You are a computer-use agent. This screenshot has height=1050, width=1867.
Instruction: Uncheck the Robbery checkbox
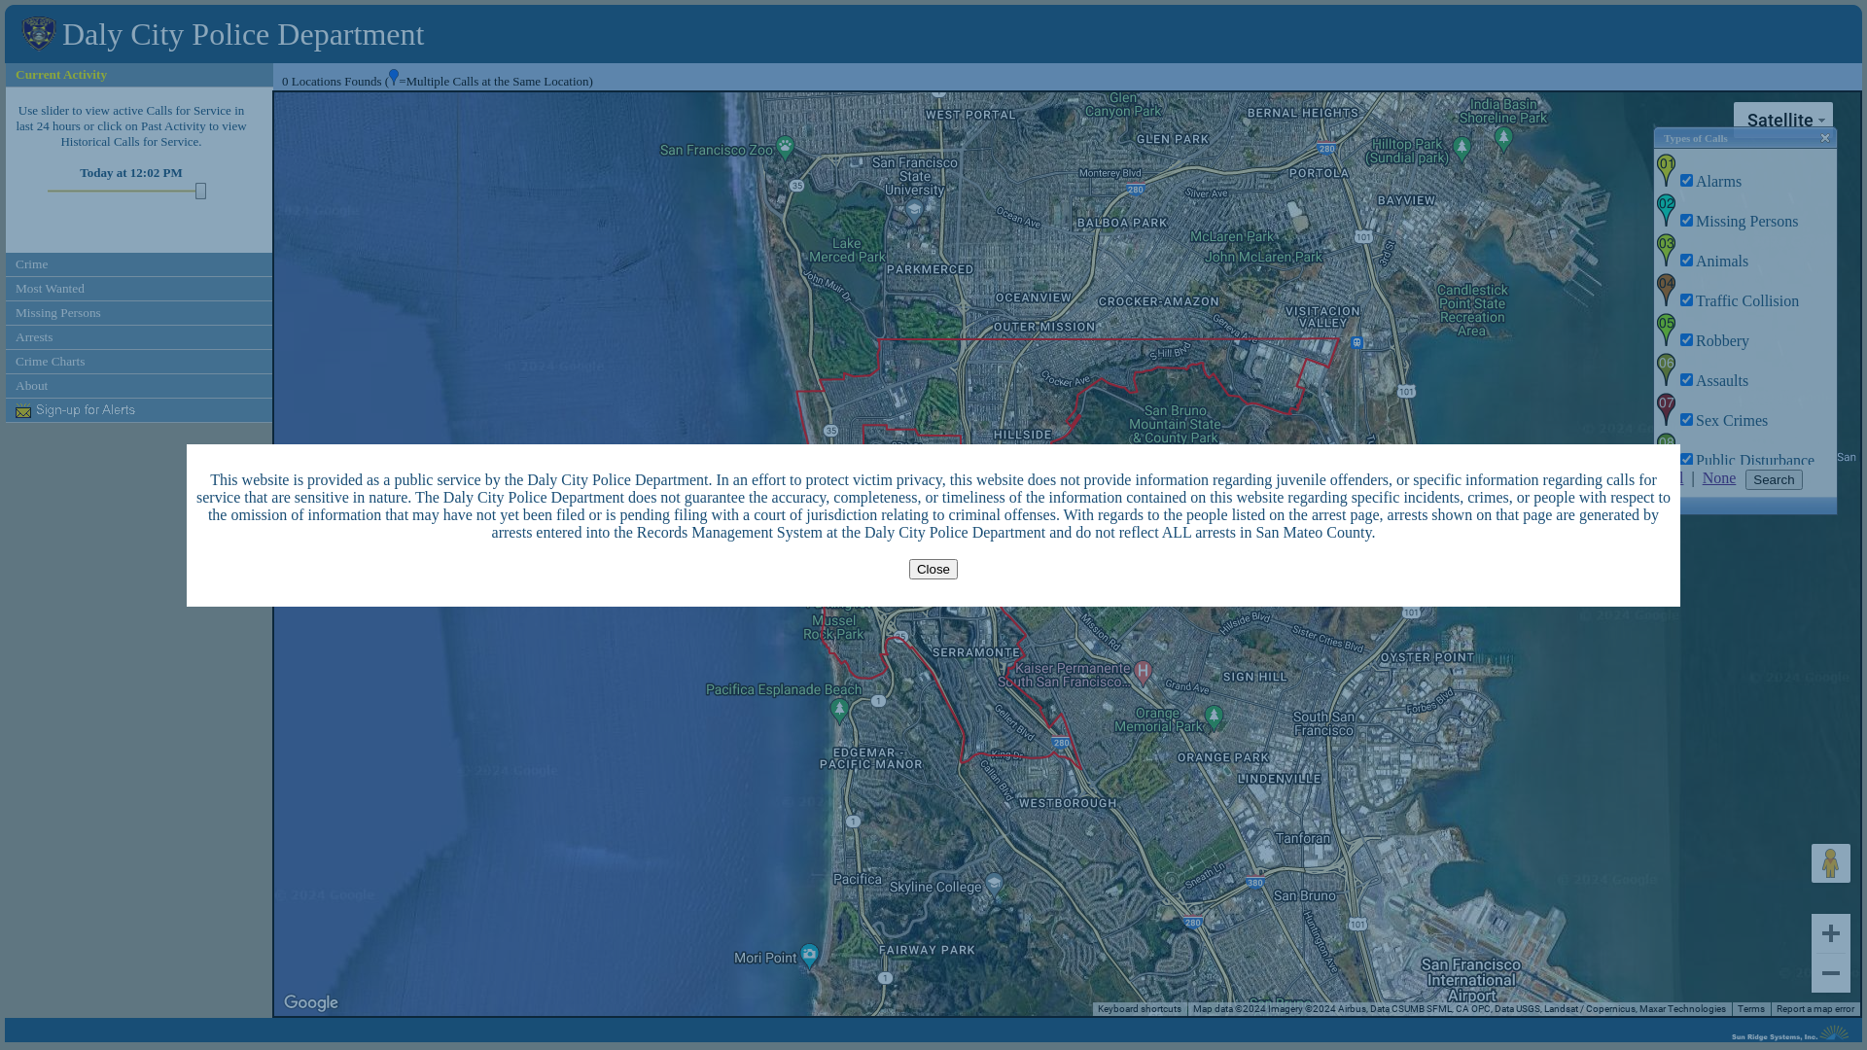1686,340
